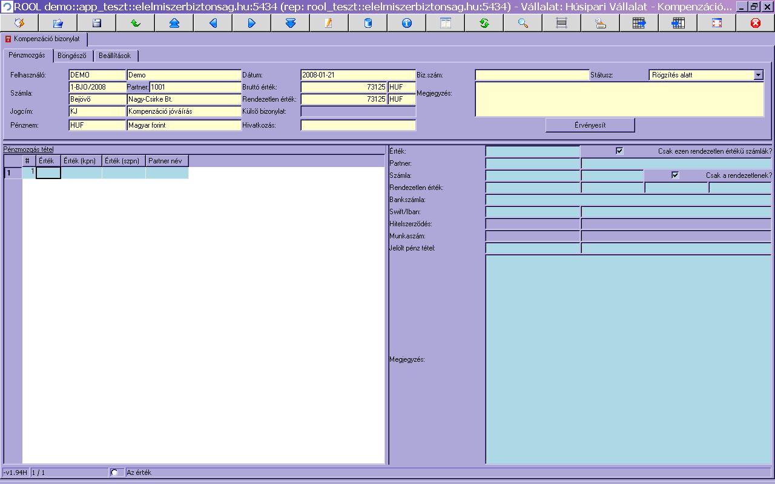Go to previous record with left arrow
Screen dimensions: 775x484
click(x=213, y=23)
